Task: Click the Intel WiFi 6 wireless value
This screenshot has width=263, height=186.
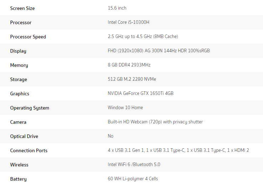Action: 134,164
